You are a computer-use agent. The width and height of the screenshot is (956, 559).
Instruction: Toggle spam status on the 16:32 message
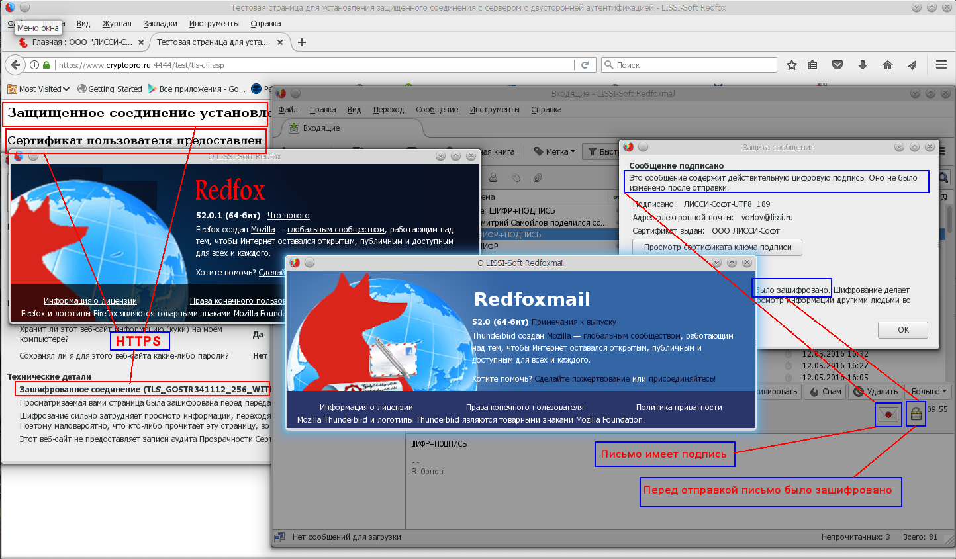point(789,354)
